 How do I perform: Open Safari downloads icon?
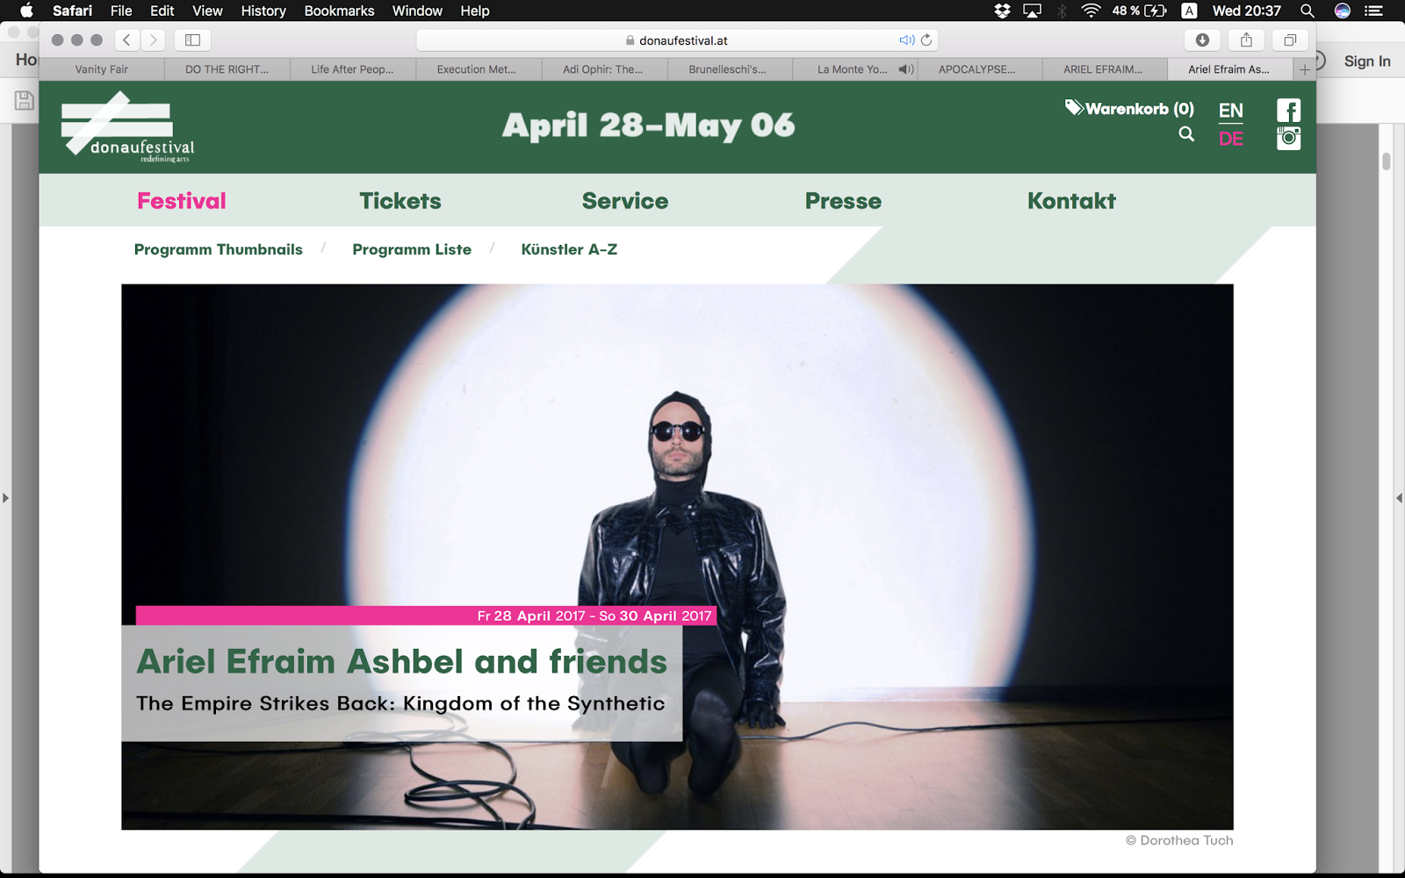click(1202, 40)
